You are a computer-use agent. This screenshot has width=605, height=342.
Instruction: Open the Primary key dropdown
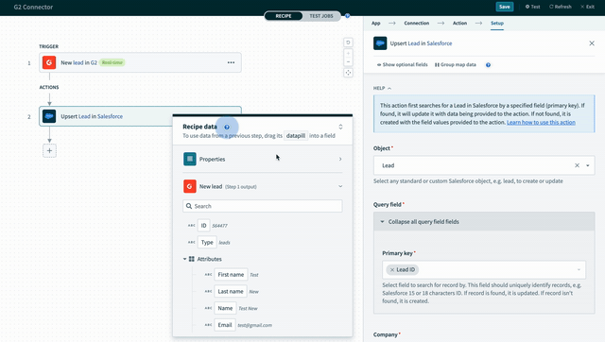click(x=579, y=270)
